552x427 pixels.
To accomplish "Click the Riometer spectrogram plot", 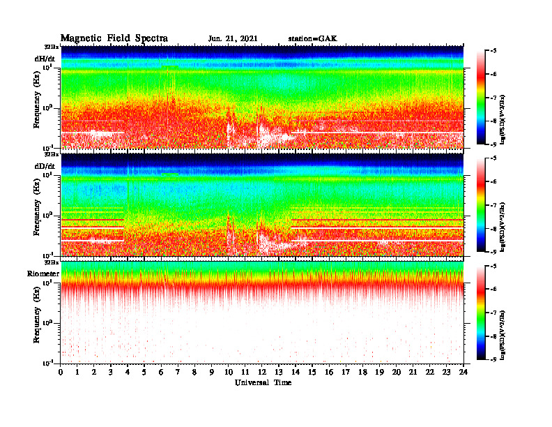I will pos(262,313).
